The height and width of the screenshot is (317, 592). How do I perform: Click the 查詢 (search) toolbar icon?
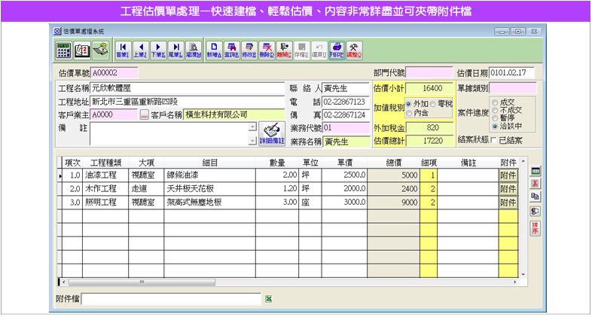(232, 50)
